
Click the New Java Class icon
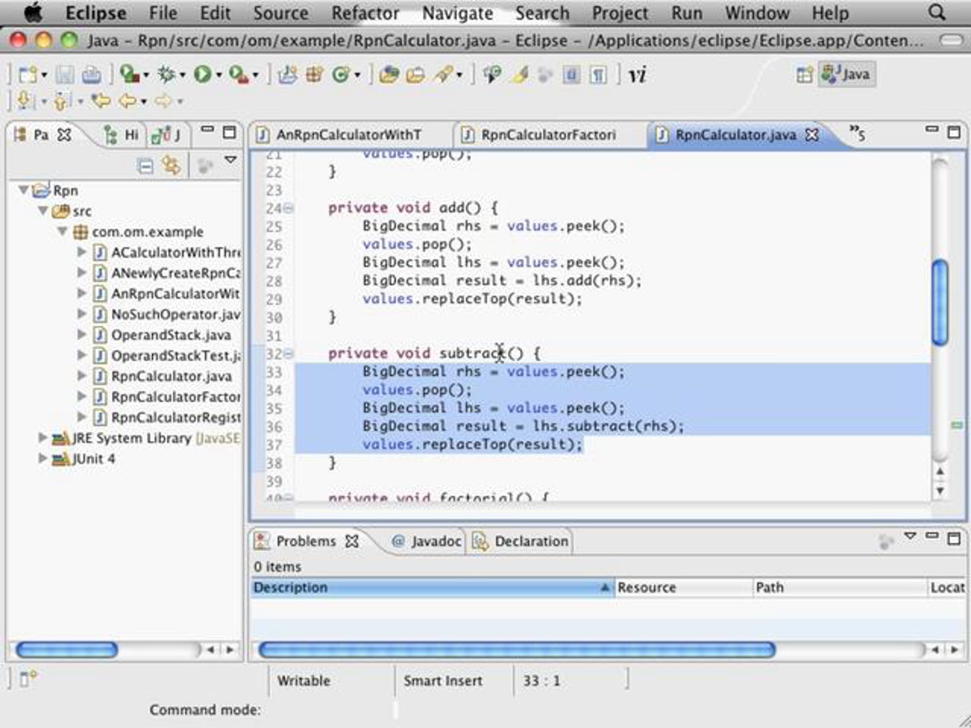tap(341, 74)
